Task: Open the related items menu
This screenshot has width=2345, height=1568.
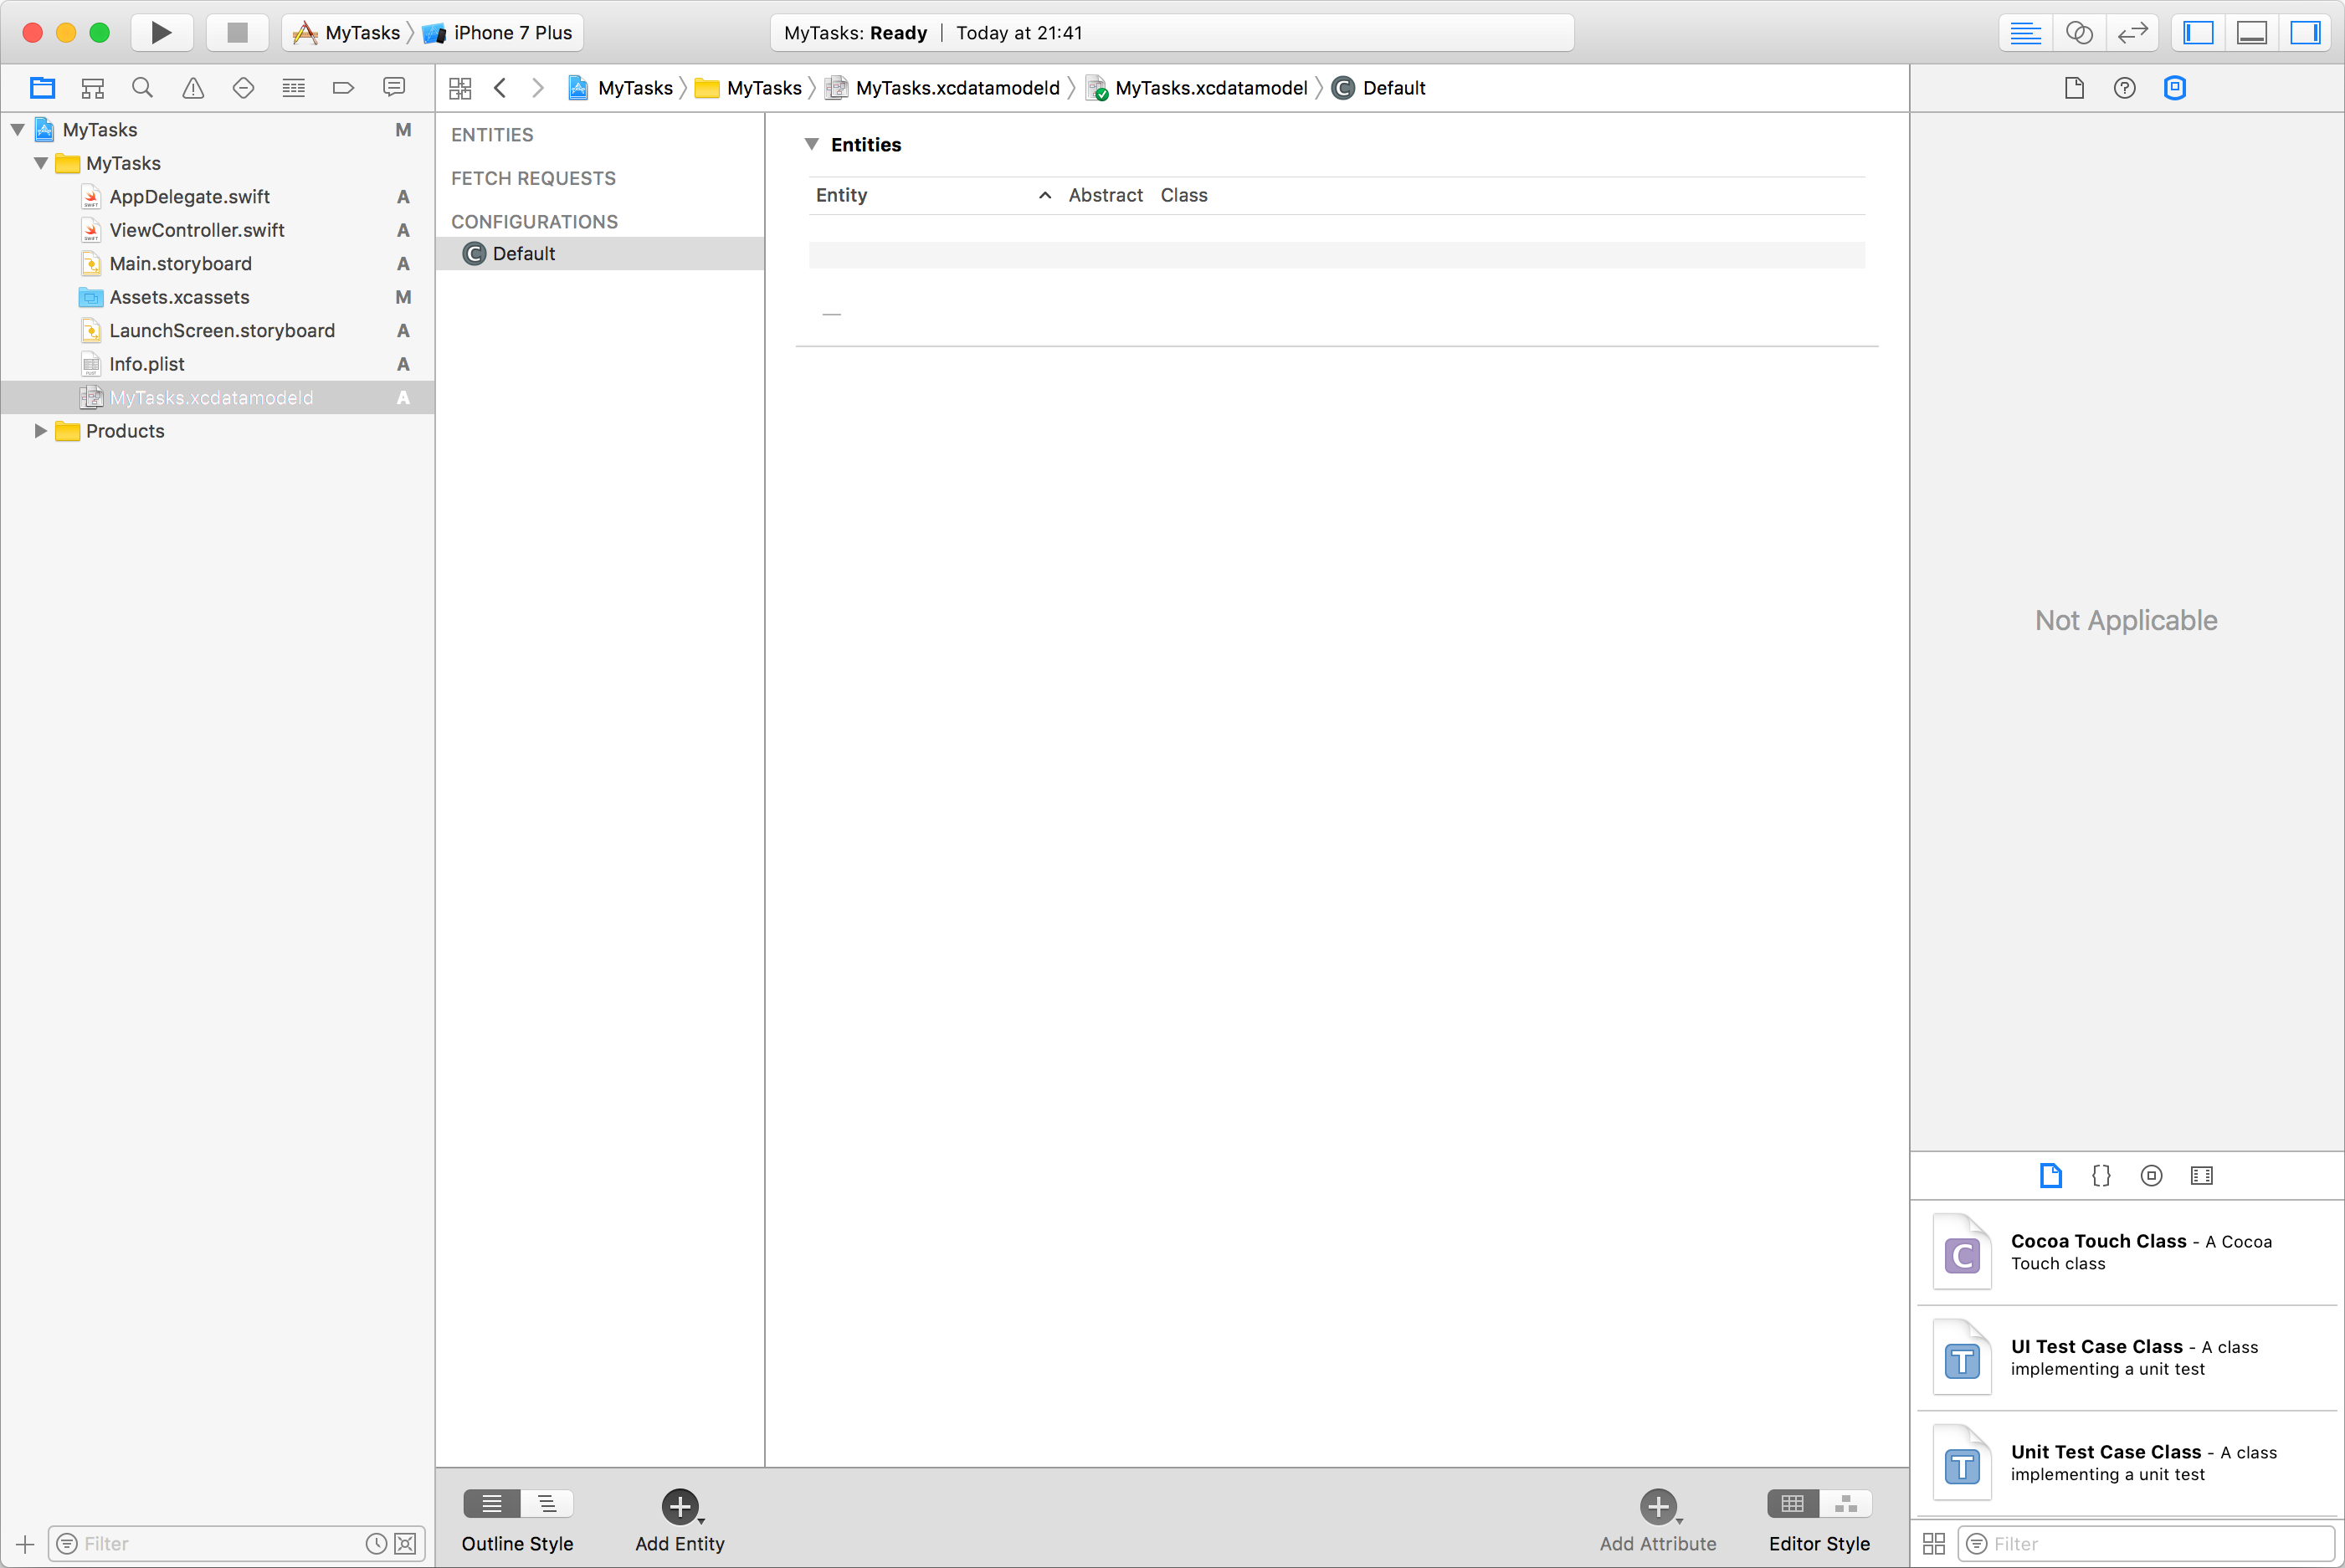Action: (460, 88)
